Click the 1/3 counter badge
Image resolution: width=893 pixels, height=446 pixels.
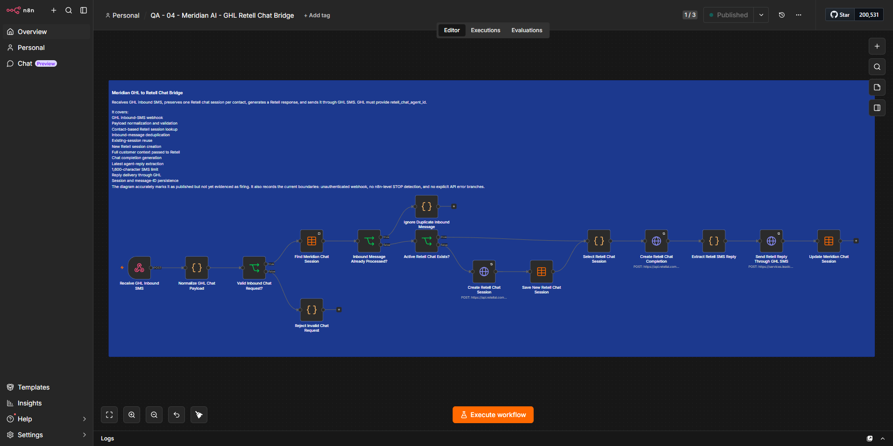point(690,15)
